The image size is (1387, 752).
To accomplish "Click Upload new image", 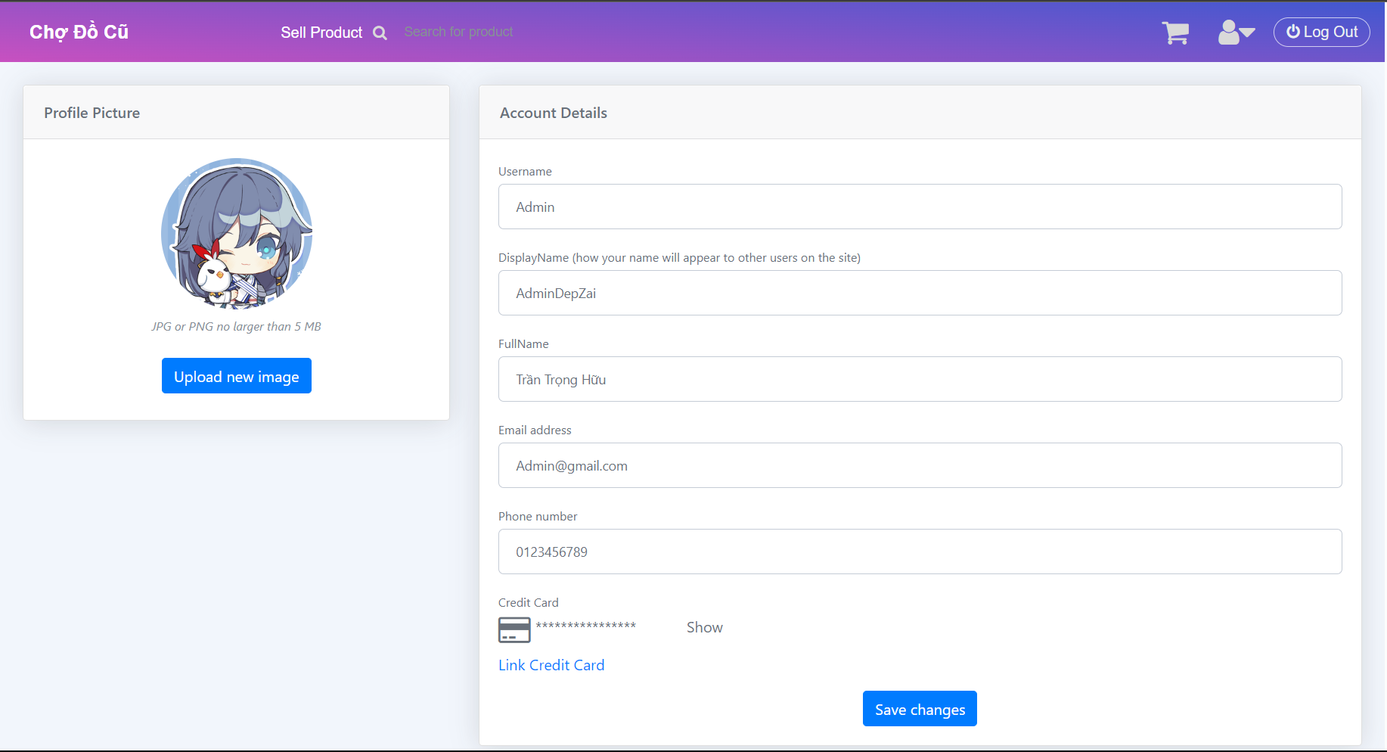I will 236,375.
